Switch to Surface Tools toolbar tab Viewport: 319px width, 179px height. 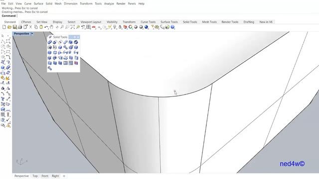(x=169, y=22)
